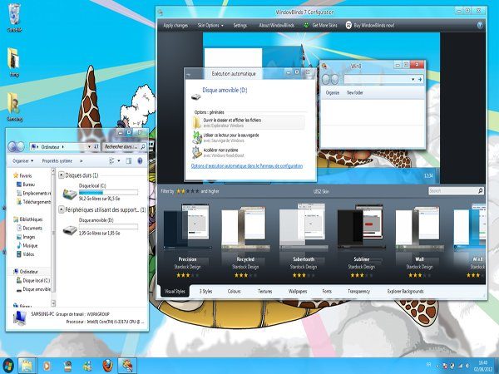Click the Disque amovible (D:) usage bar
Viewport: 499px width, 374px height.
tap(108, 227)
